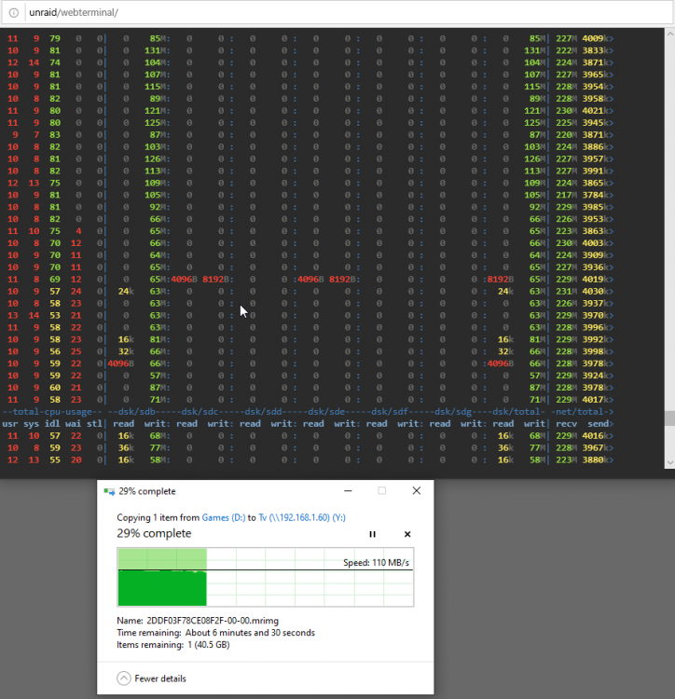Image resolution: width=675 pixels, height=699 pixels.
Task: Click the 'net/total' header in terminal
Action: pos(582,412)
